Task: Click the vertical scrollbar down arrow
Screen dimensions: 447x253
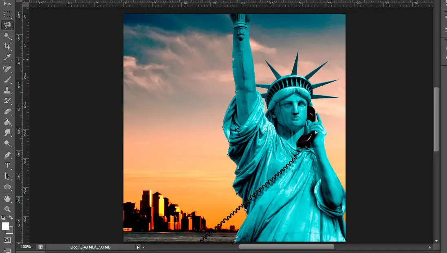Action: point(436,241)
